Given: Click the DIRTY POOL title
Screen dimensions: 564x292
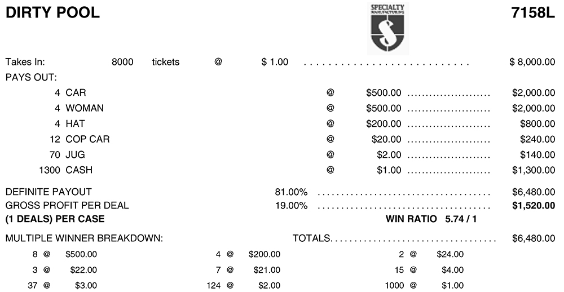Looking at the screenshot, I should [52, 13].
